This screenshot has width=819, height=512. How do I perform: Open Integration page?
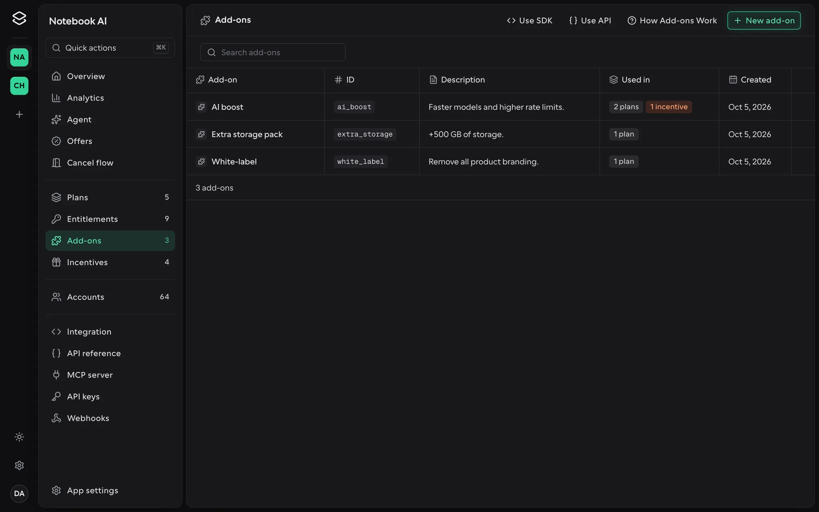pos(110,332)
